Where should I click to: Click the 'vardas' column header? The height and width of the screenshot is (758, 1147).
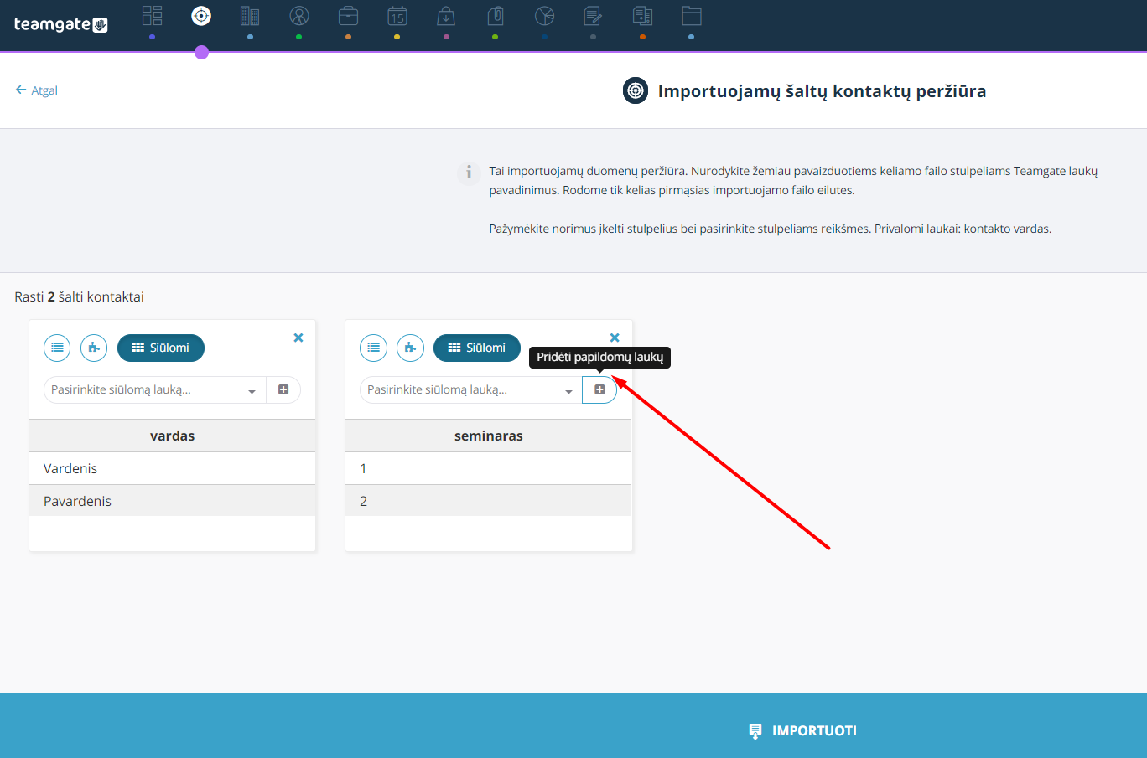[x=173, y=436]
